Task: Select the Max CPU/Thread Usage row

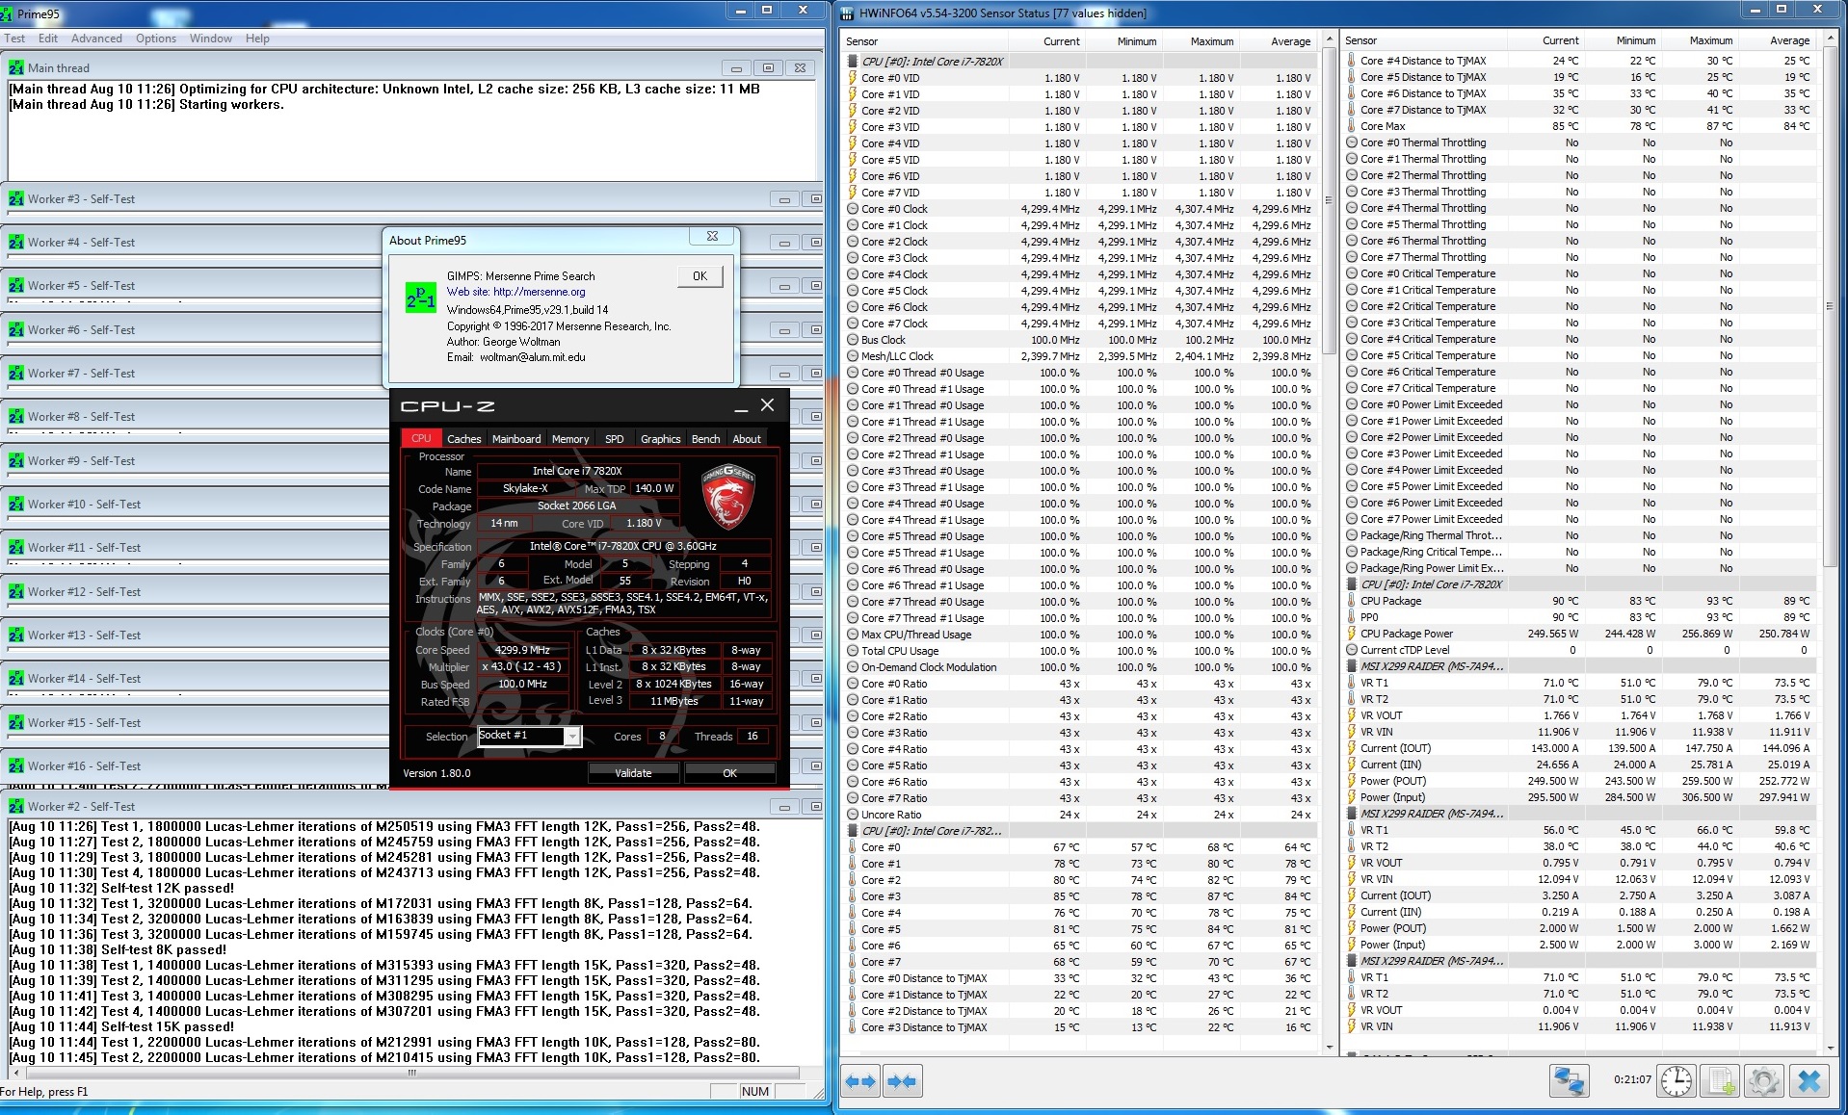Action: click(1080, 635)
